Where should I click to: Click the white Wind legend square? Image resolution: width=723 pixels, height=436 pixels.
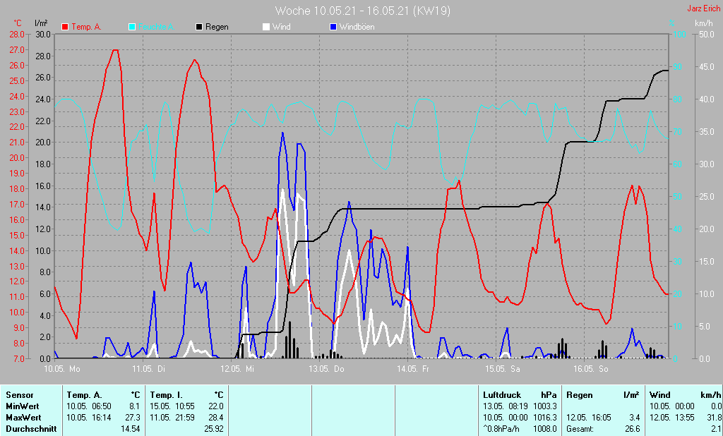[x=265, y=27]
